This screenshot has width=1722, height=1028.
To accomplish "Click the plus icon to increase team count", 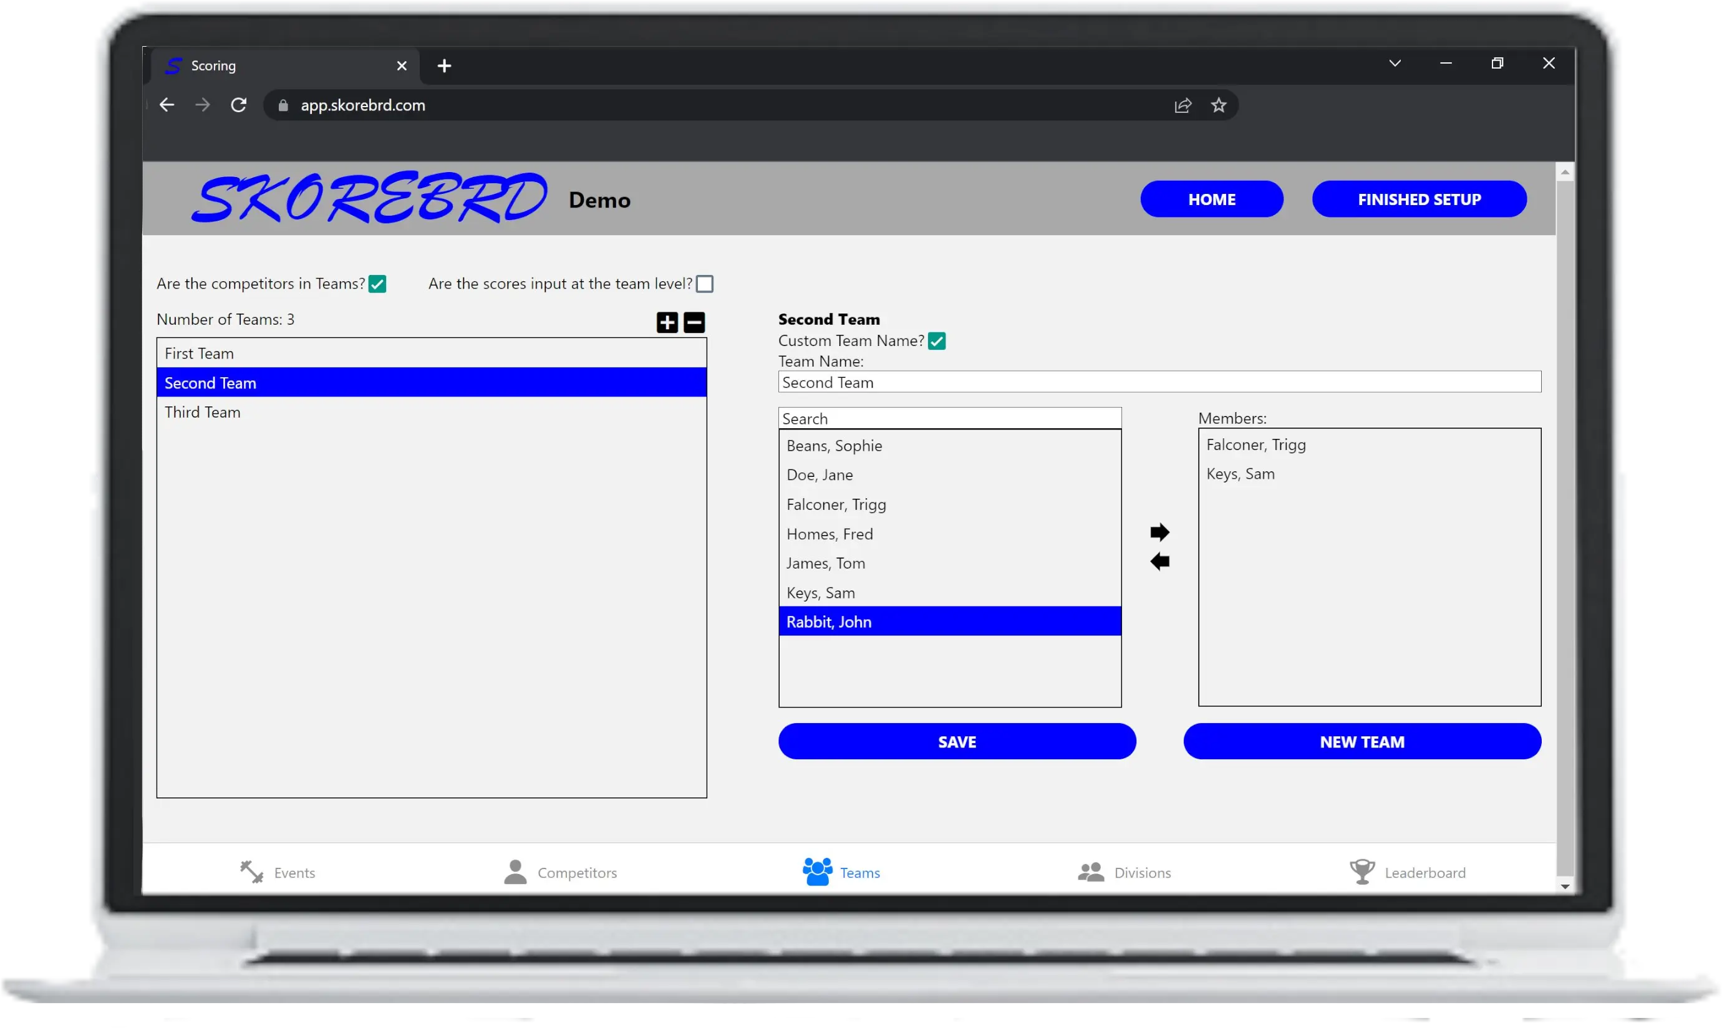I will [667, 322].
